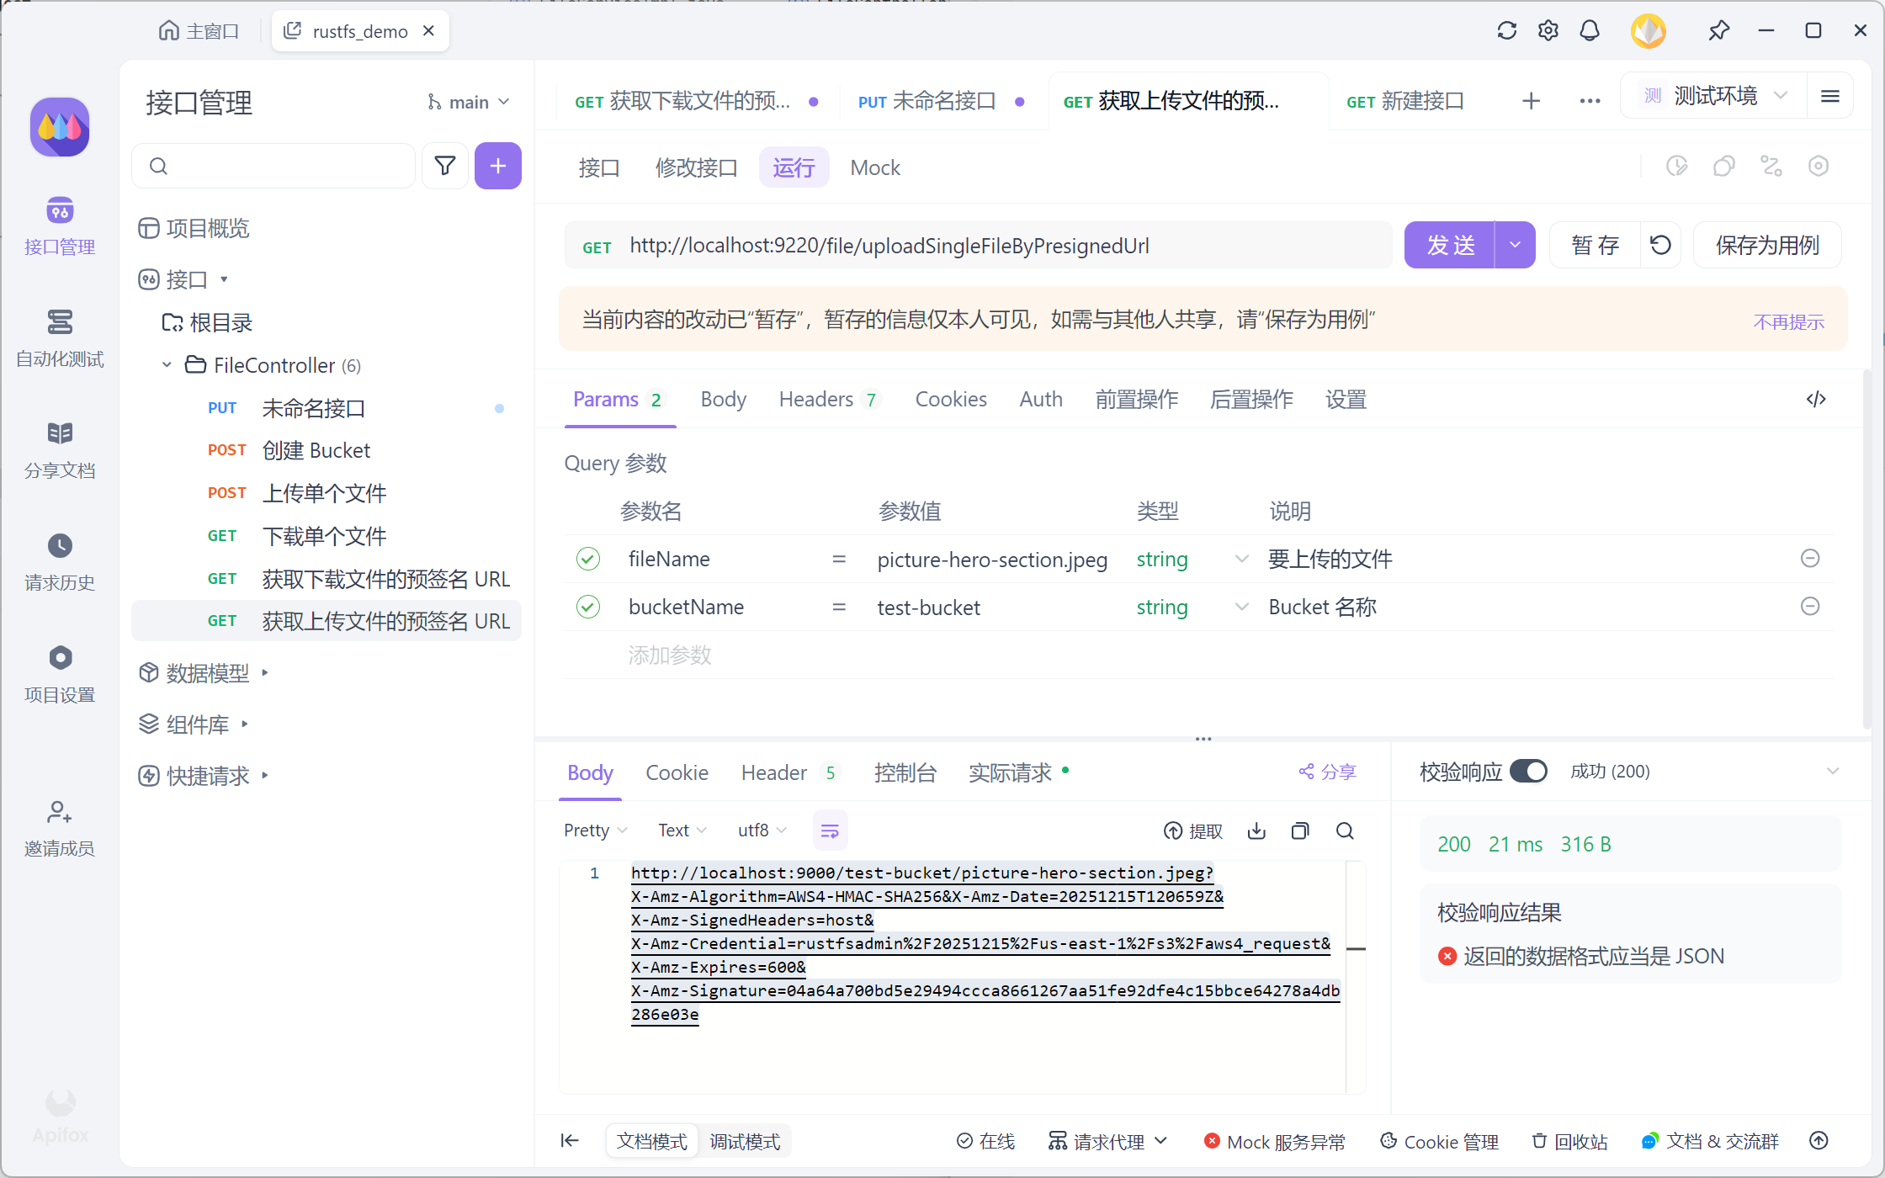Open 自动化测试 in the left sidebar
The width and height of the screenshot is (1885, 1178).
[60, 338]
